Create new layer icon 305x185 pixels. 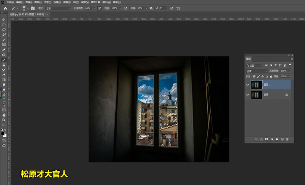tap(282, 139)
